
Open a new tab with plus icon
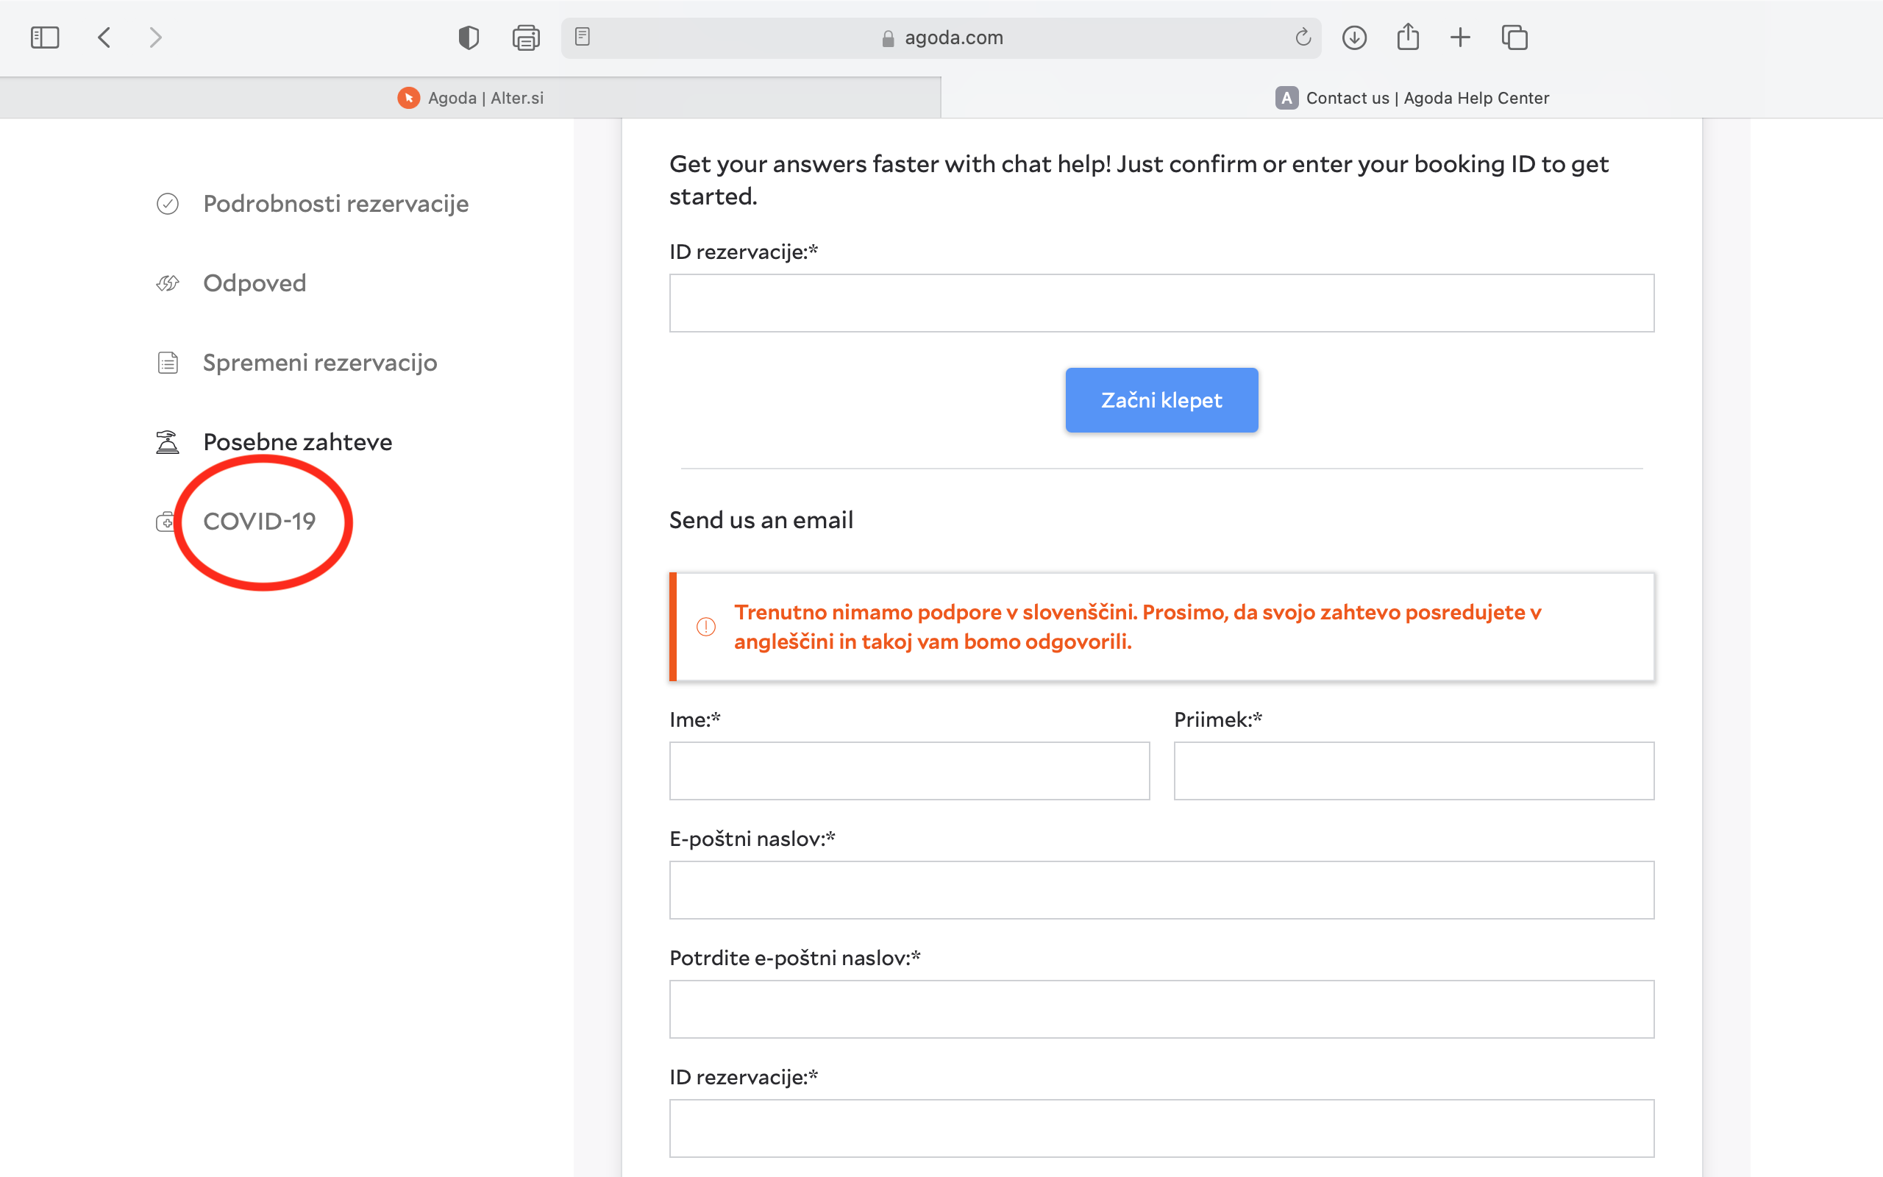tap(1461, 38)
